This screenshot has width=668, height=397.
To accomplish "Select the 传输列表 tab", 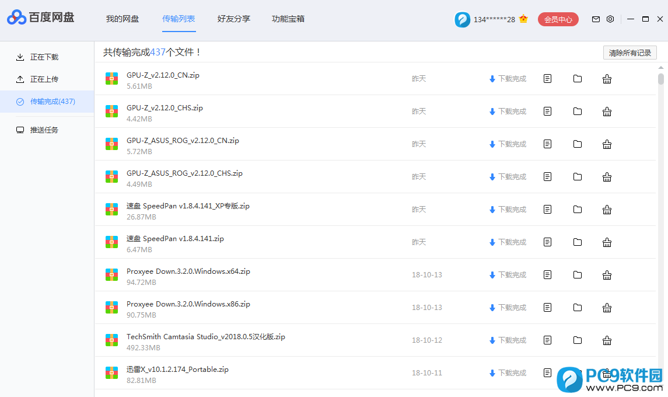I will [179, 19].
